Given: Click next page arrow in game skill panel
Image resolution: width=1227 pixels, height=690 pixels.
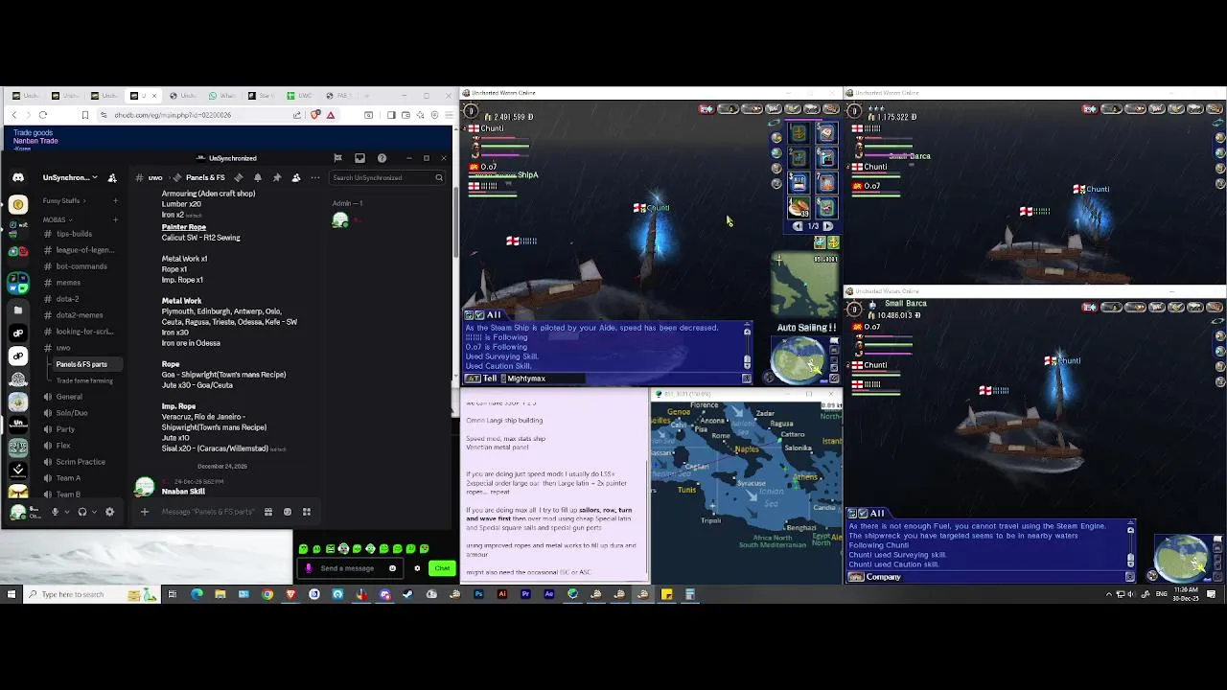Looking at the screenshot, I should [x=828, y=226].
